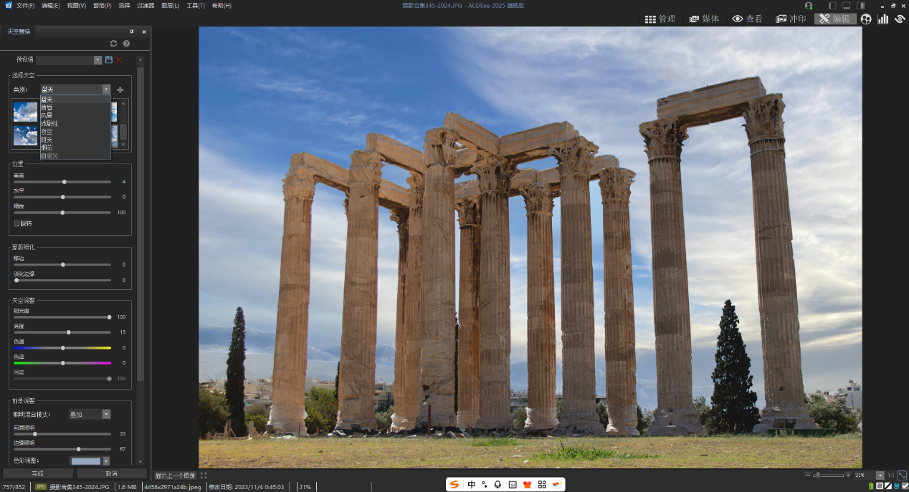Open the help question mark icon

126,44
